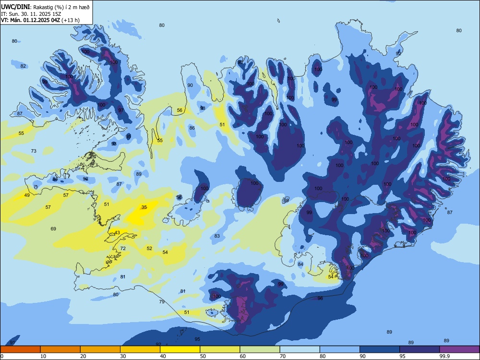Choose the dark blue 90–95 legend swatch
The width and height of the screenshot is (480, 360).
(380, 349)
